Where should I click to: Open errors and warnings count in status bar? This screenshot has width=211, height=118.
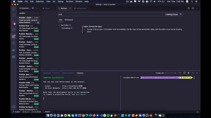click(26, 112)
